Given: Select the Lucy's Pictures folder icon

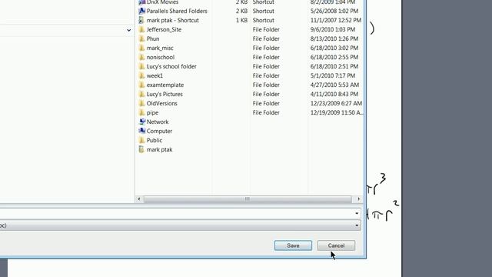Looking at the screenshot, I should [x=141, y=94].
